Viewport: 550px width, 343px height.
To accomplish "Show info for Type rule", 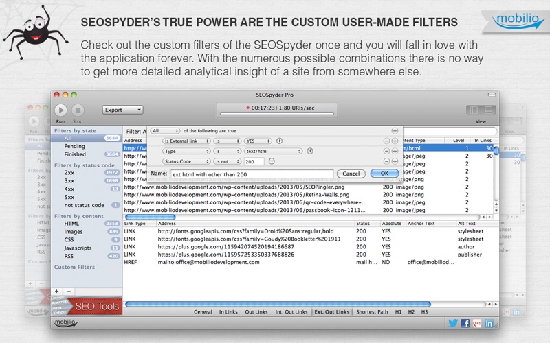I will [310, 151].
